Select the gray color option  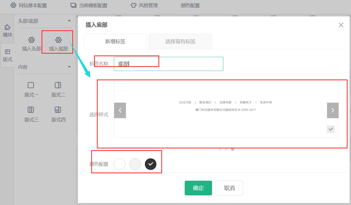pyautogui.click(x=135, y=164)
